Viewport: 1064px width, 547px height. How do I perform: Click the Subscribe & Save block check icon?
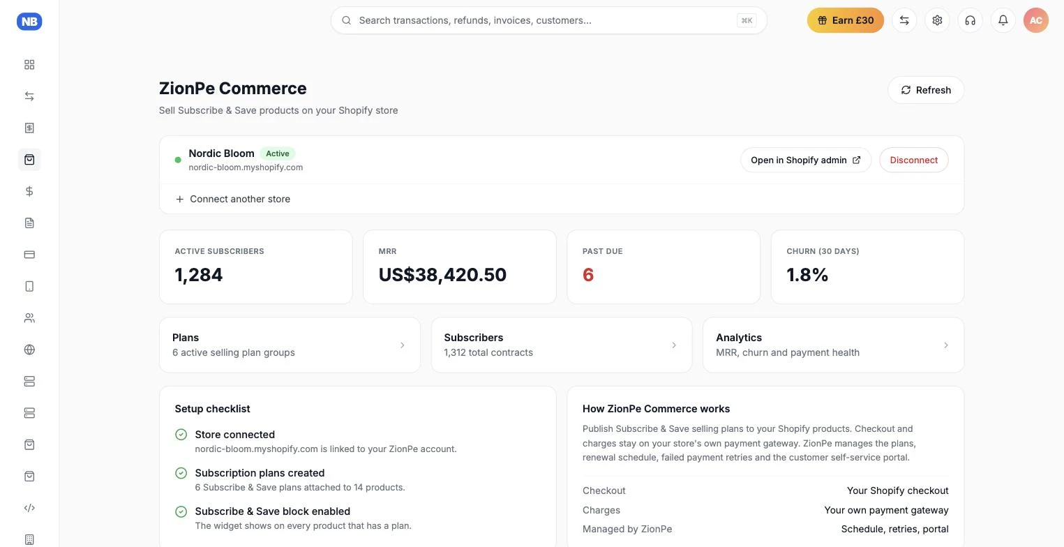point(181,511)
